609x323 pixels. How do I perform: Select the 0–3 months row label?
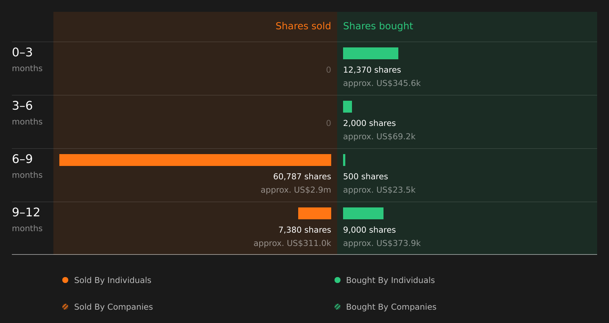tap(27, 60)
